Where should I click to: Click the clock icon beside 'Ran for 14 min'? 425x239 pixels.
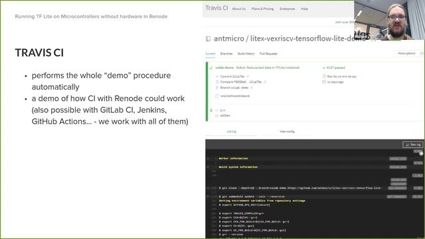click(x=324, y=76)
